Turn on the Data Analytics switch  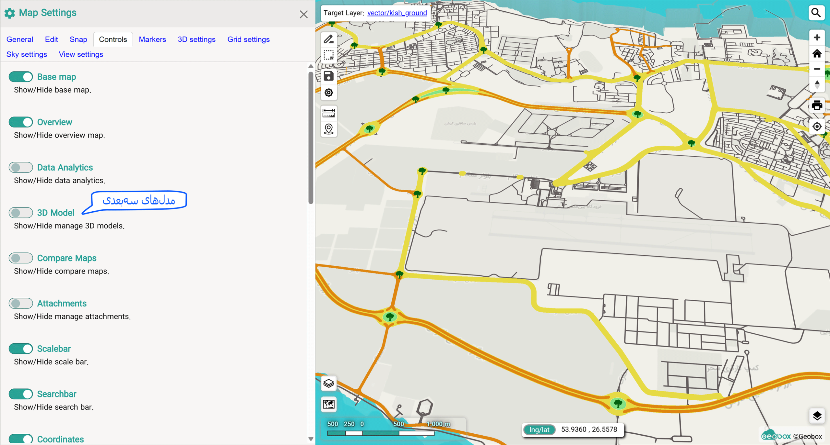tap(21, 167)
